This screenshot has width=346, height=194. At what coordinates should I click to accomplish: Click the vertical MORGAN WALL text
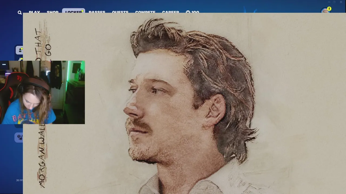(42, 156)
